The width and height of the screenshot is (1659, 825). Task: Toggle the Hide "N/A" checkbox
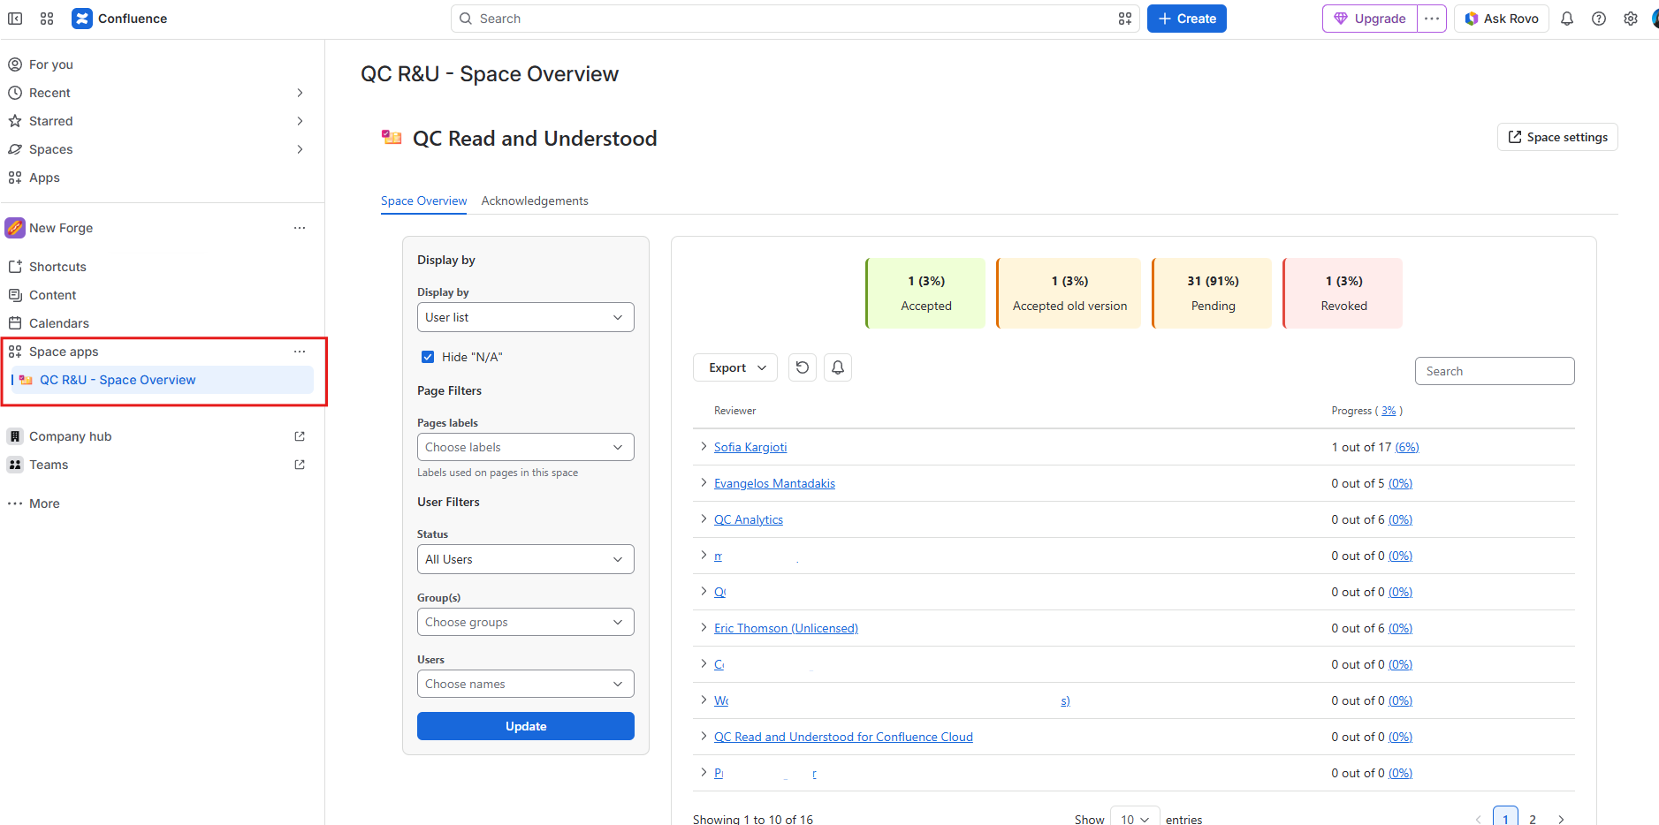(x=428, y=357)
